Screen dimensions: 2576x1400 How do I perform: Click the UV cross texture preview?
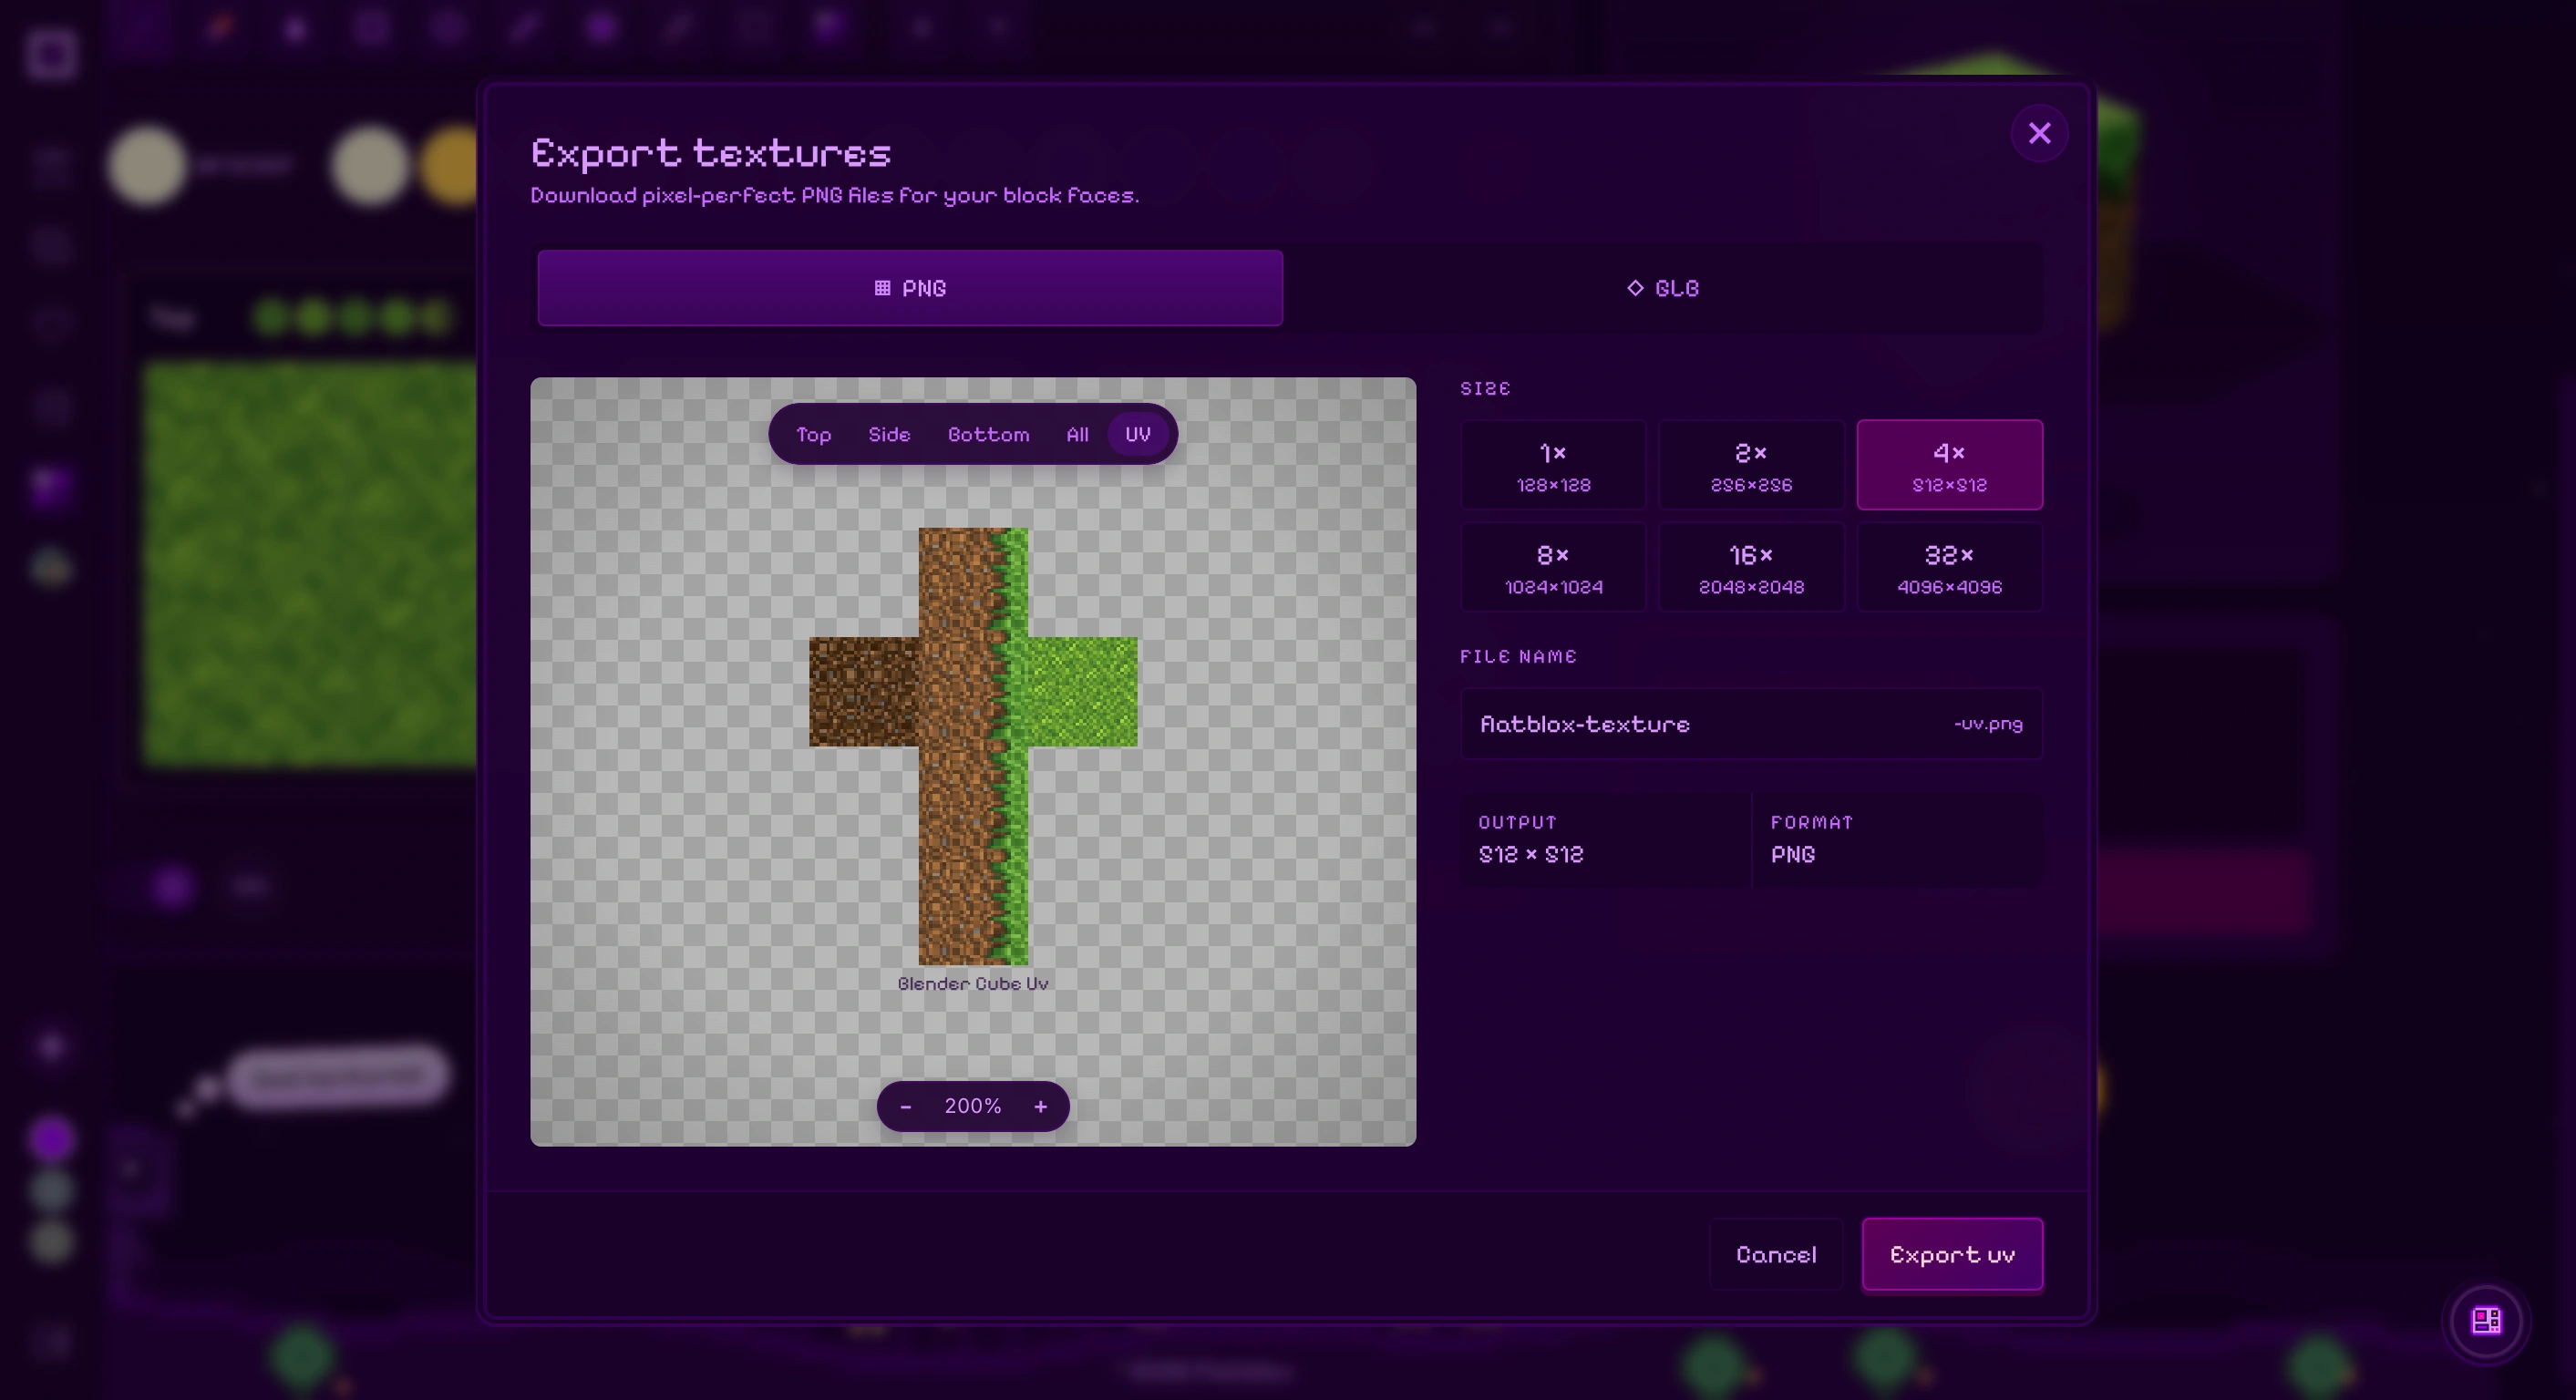973,746
